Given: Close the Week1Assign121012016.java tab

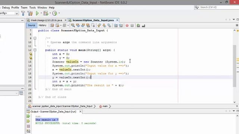Looking at the screenshot, I should (x=65, y=20).
